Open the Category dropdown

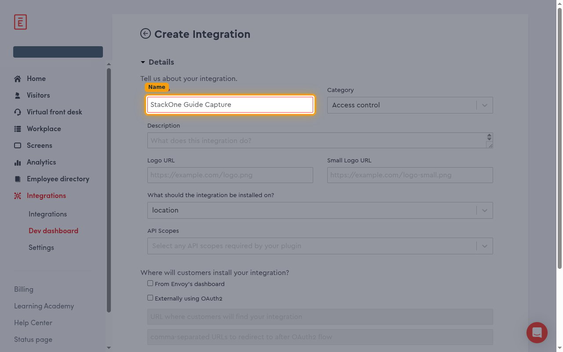coord(410,105)
